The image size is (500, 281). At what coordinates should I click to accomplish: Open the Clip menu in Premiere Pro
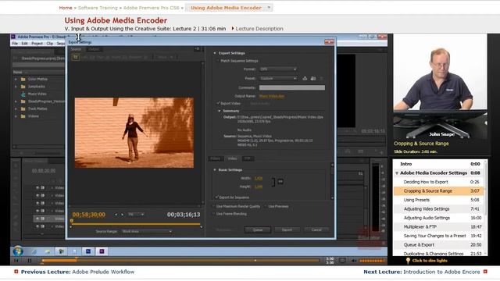coord(50,44)
